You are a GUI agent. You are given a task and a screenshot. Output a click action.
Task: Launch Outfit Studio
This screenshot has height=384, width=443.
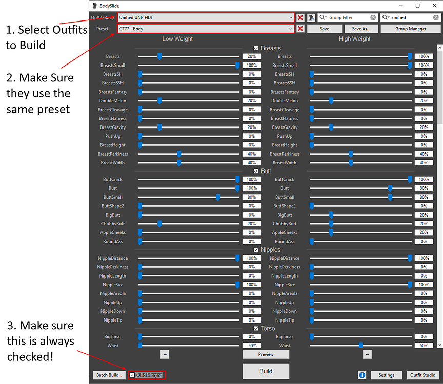click(x=422, y=375)
